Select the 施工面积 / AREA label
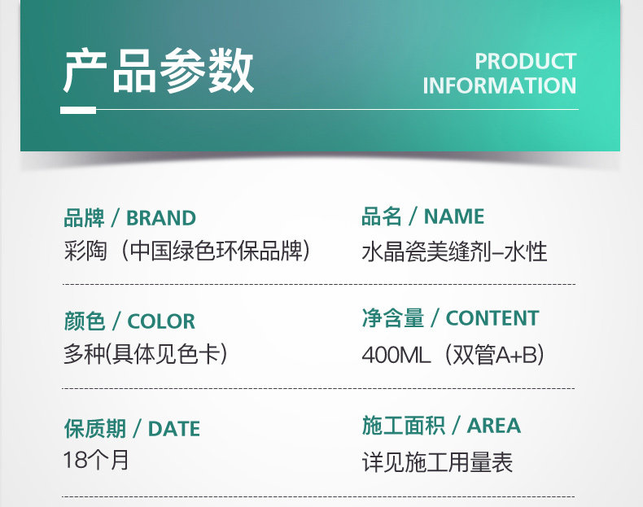This screenshot has width=643, height=507. coord(441,426)
